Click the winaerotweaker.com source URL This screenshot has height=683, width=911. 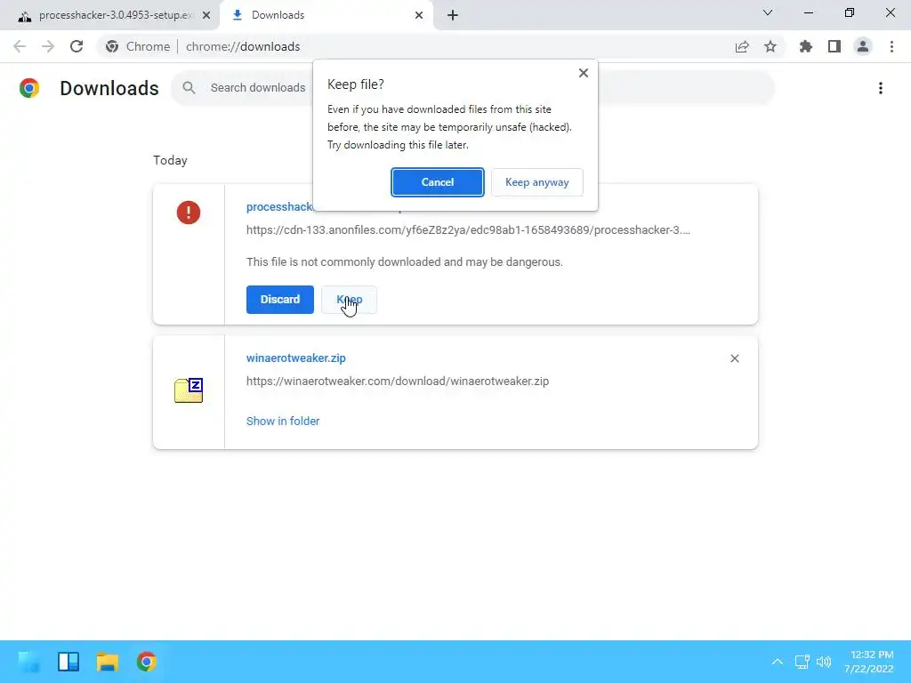pos(398,382)
